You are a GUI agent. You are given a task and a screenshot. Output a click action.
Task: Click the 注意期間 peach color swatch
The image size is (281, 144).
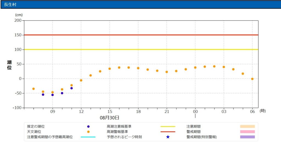click(248, 127)
